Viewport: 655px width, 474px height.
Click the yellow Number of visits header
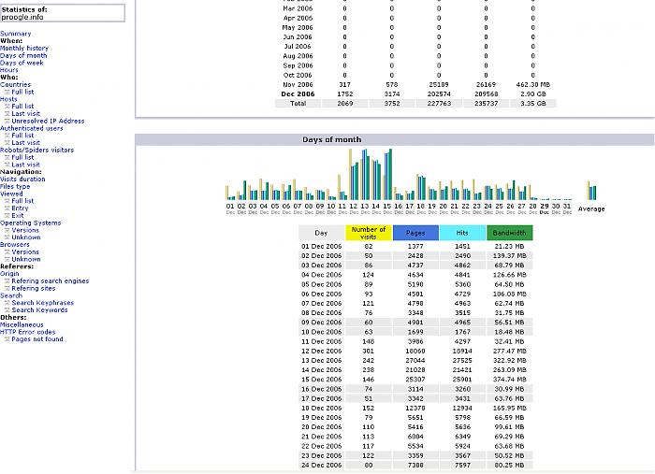click(x=368, y=233)
